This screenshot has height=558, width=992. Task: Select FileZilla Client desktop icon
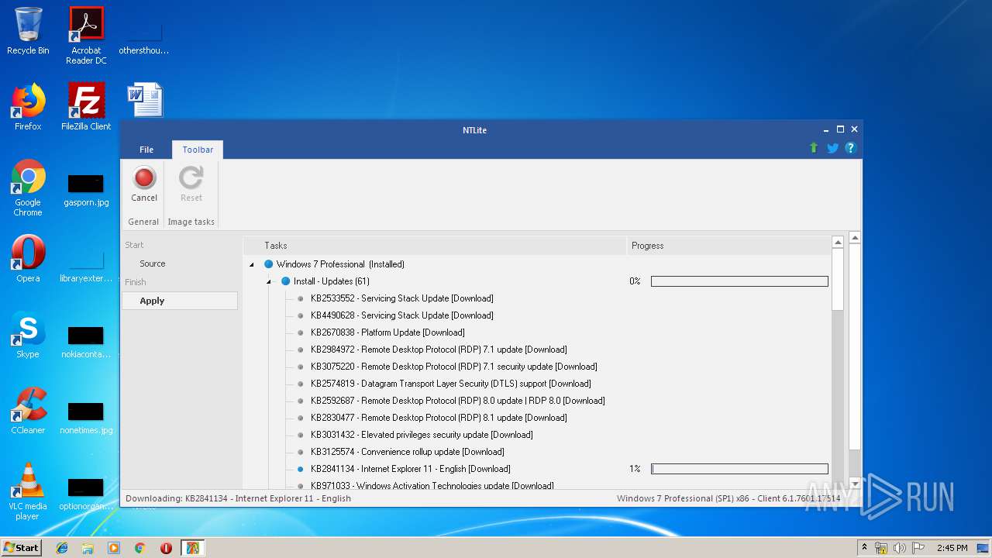point(86,107)
